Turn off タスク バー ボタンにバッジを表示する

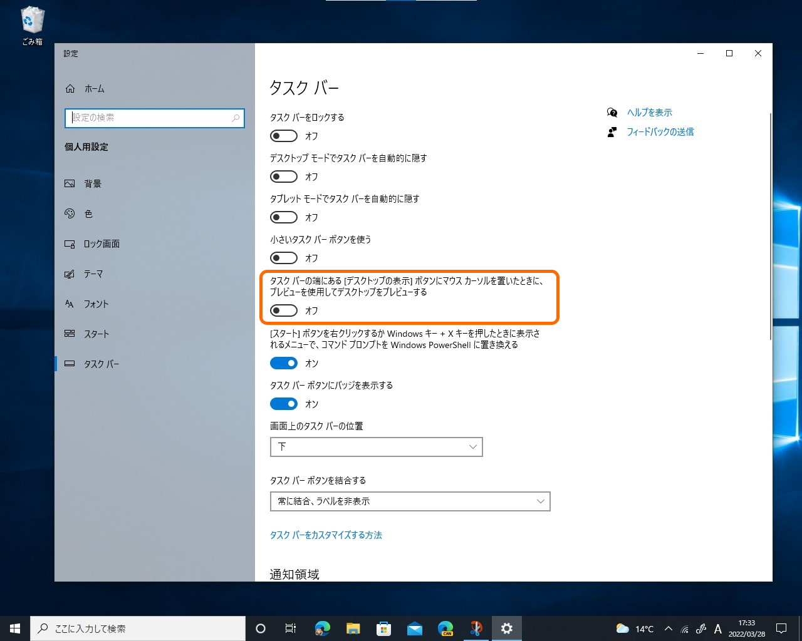pyautogui.click(x=283, y=404)
